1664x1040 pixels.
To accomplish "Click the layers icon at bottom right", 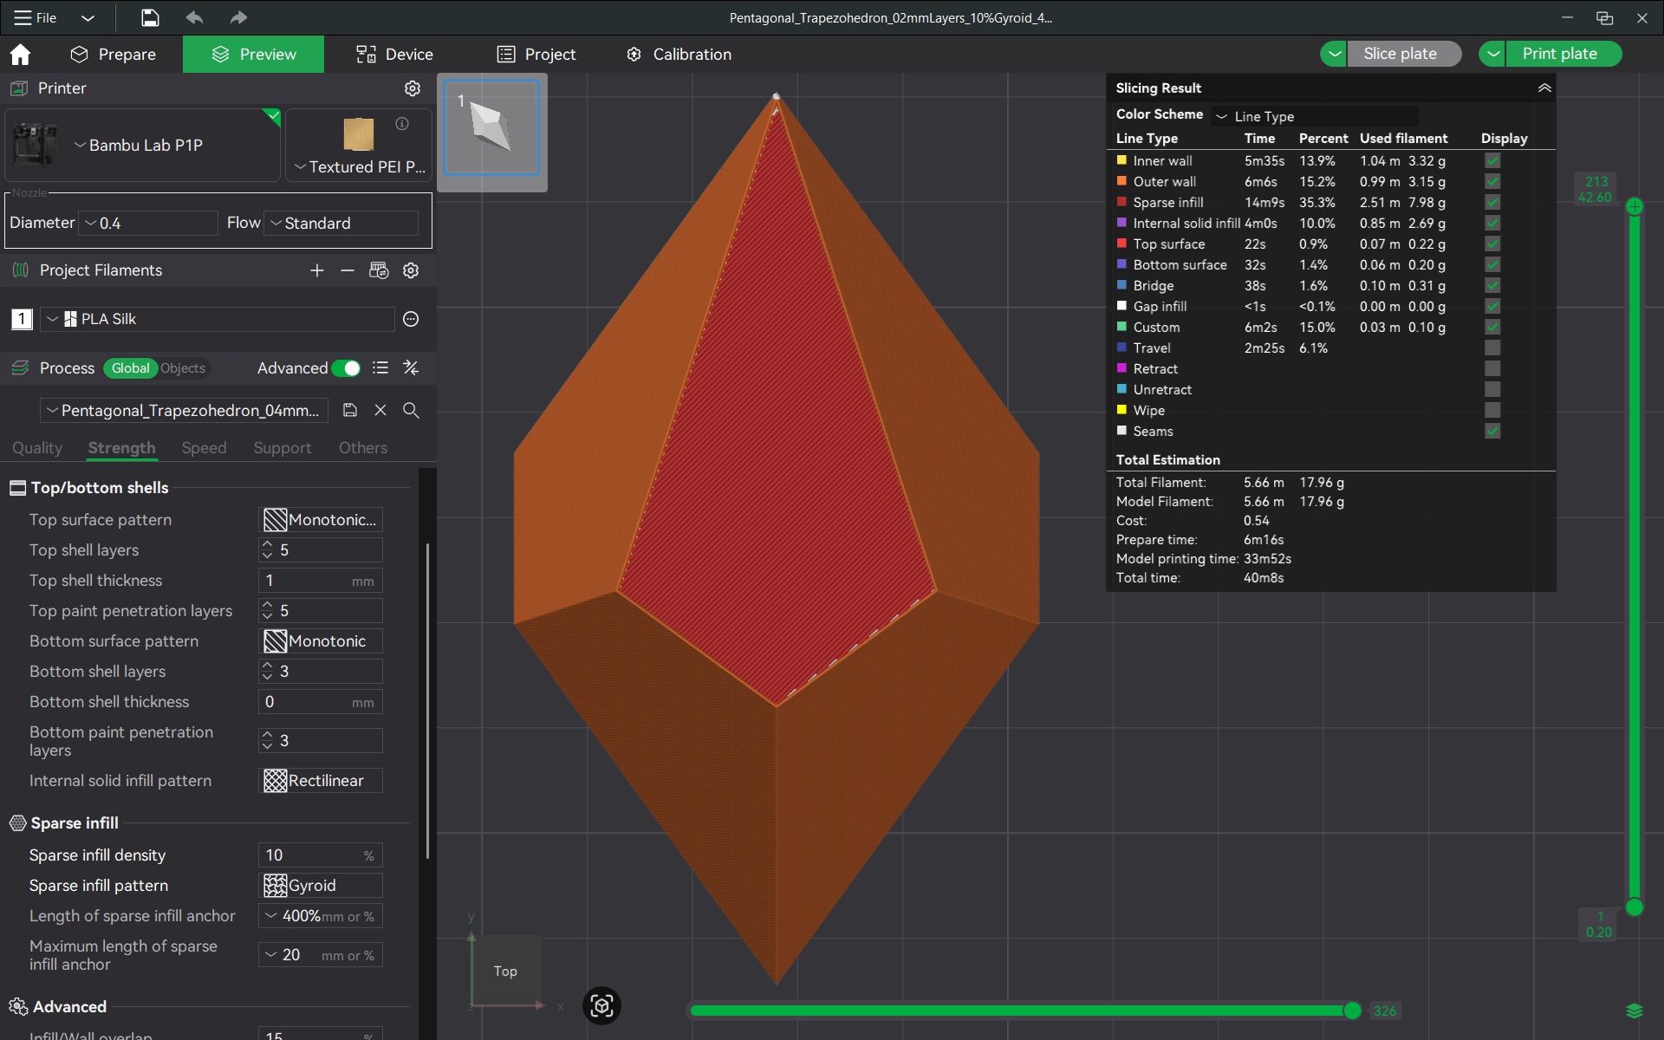I will tap(1635, 1011).
